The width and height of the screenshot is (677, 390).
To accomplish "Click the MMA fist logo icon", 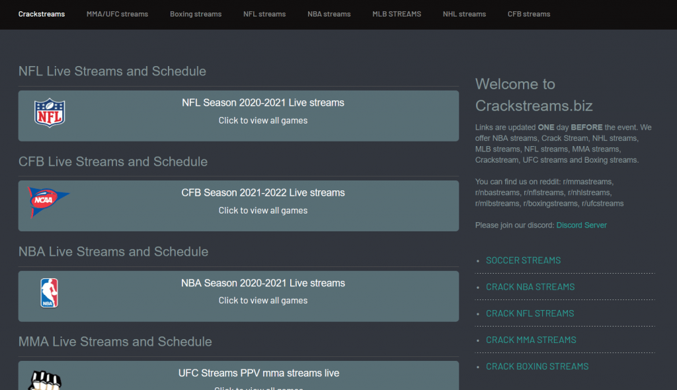I will [x=45, y=381].
